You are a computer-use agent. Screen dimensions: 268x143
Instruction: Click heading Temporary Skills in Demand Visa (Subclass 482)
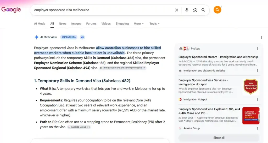pos(82,81)
